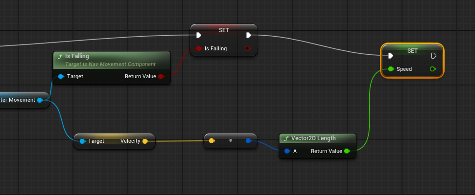Image resolution: width=475 pixels, height=195 pixels.
Task: Click the red Return Value pin on Is Falling
Action: pyautogui.click(x=161, y=77)
